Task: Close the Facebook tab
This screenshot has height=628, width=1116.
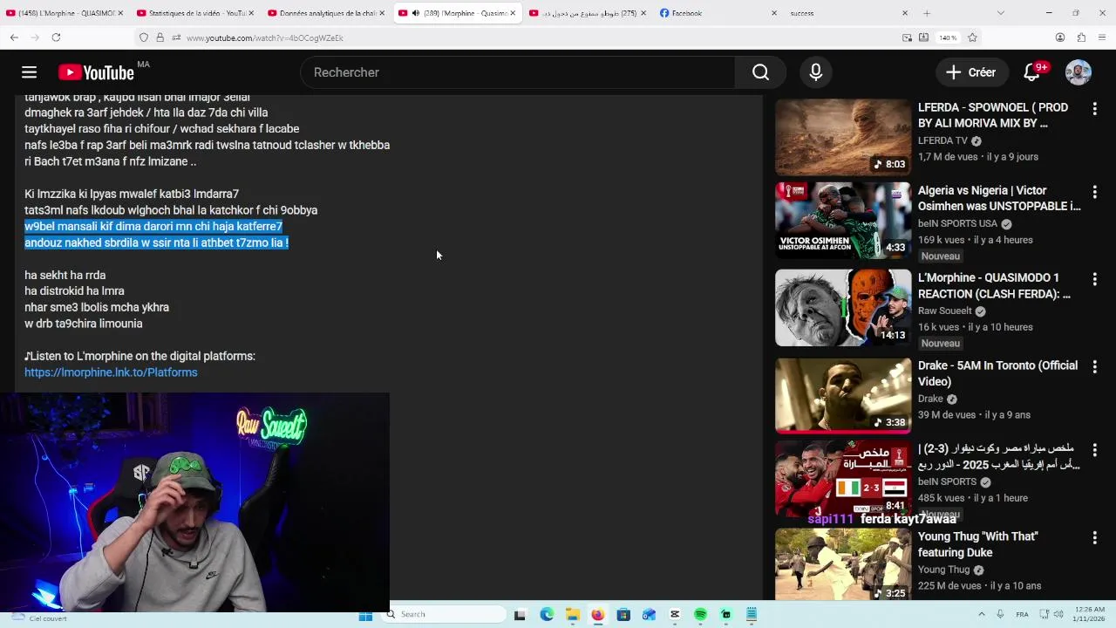Action: tap(774, 13)
